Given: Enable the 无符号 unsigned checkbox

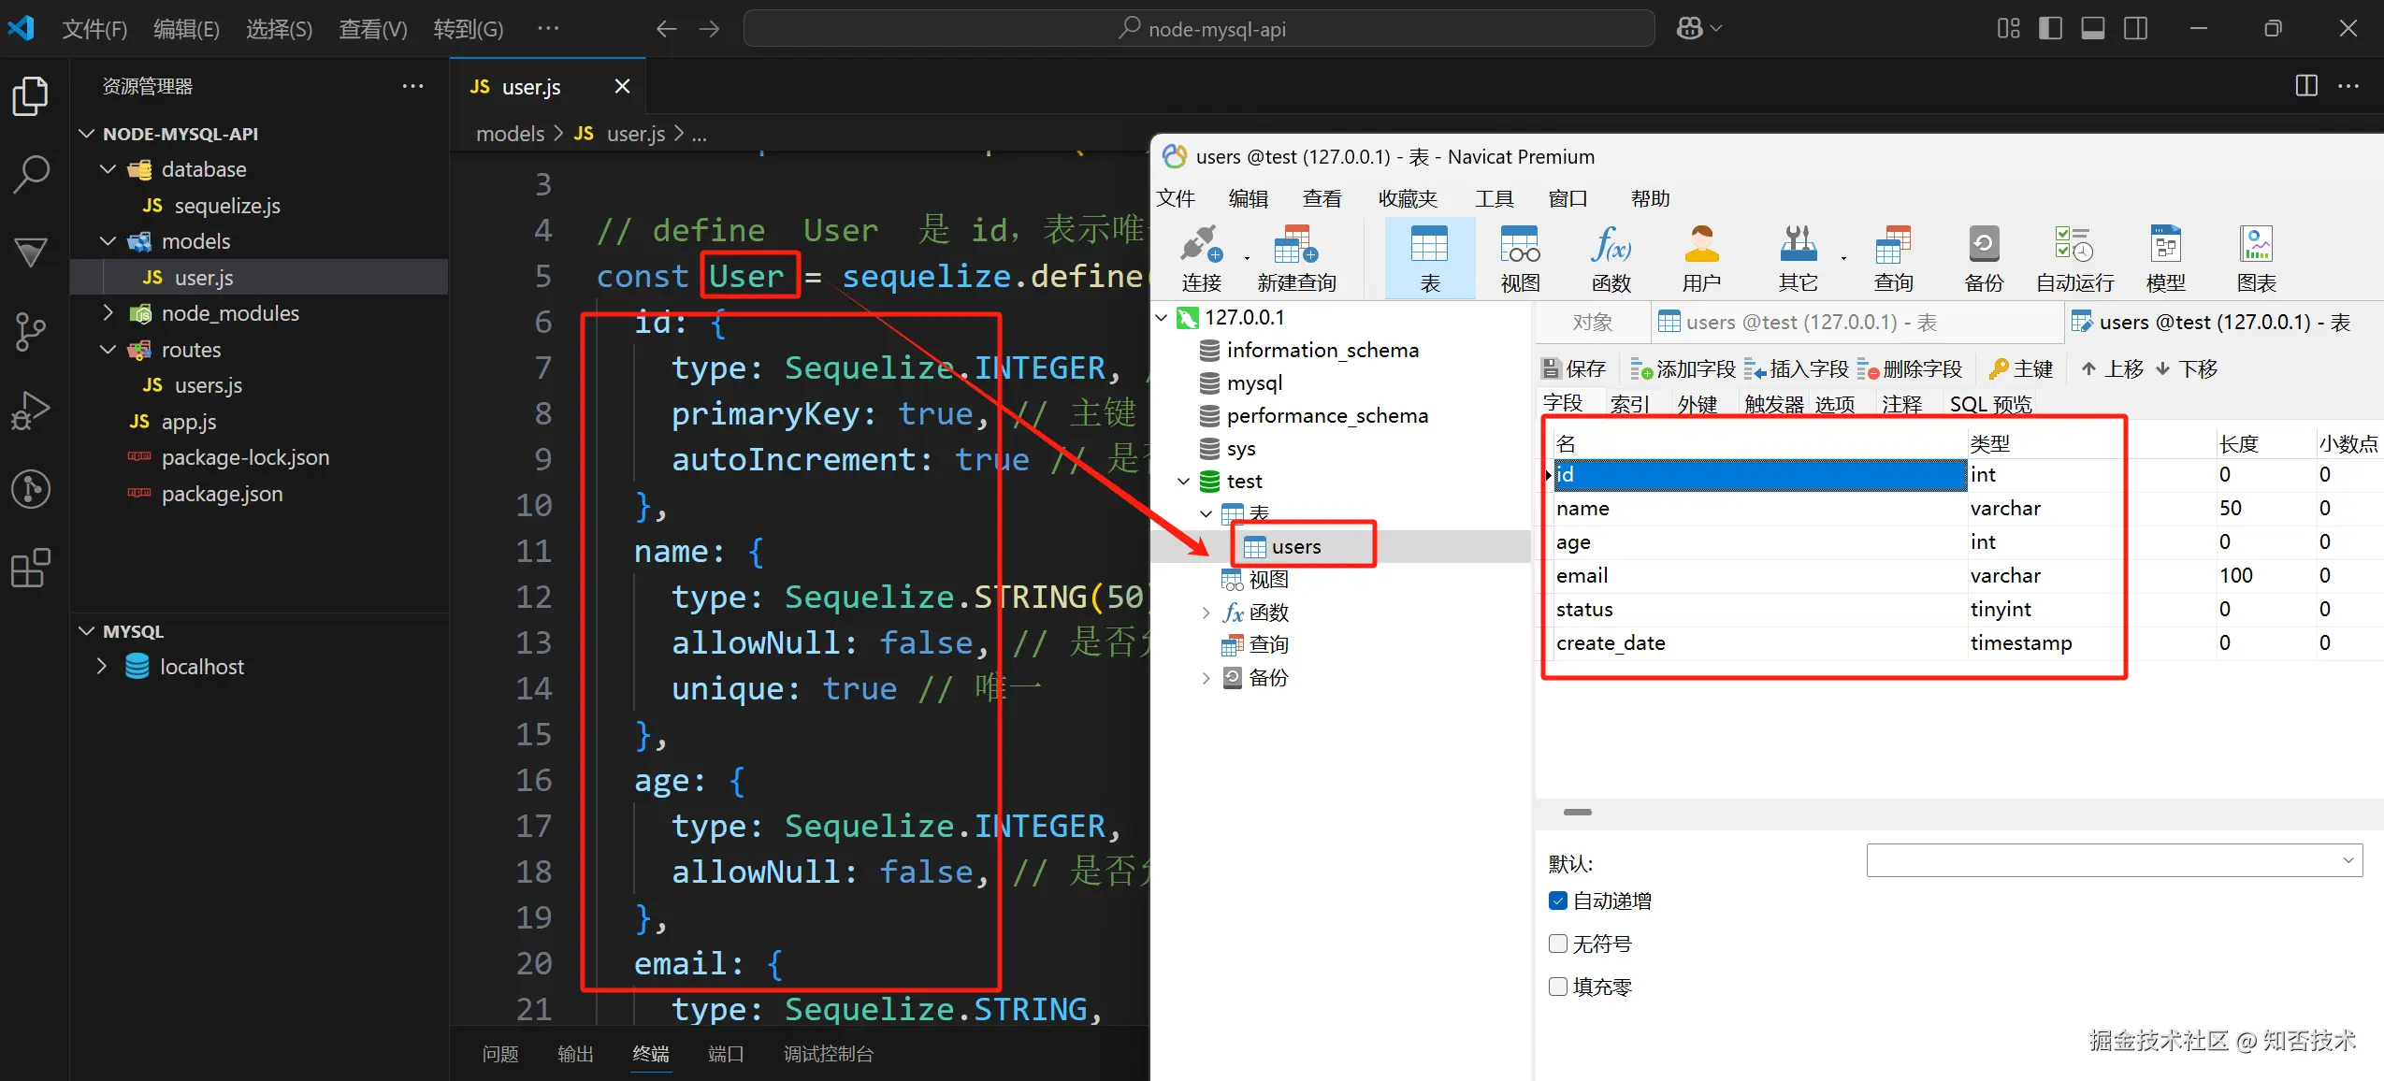Looking at the screenshot, I should coord(1557,944).
